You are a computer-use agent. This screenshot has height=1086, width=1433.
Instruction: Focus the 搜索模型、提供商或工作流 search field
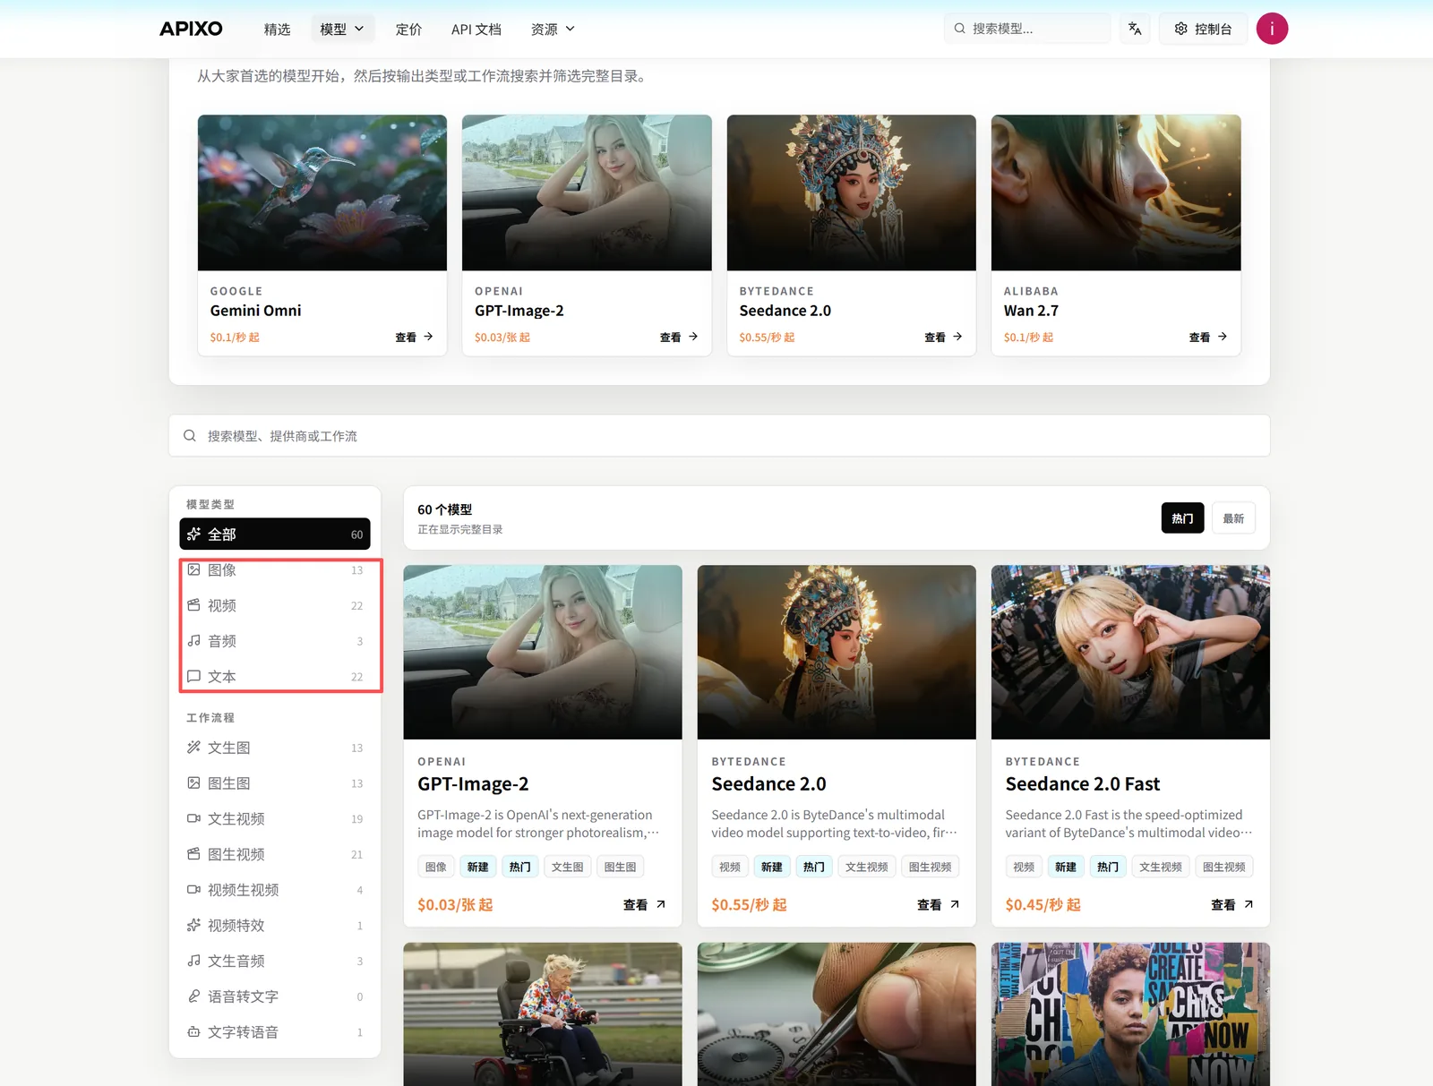point(719,436)
